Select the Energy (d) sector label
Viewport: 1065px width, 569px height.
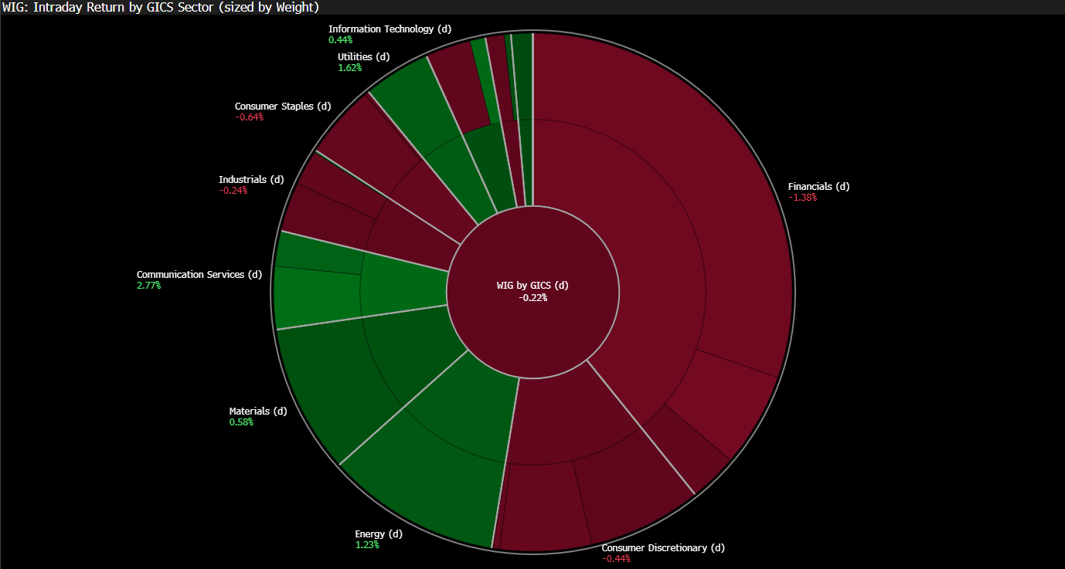(x=379, y=534)
